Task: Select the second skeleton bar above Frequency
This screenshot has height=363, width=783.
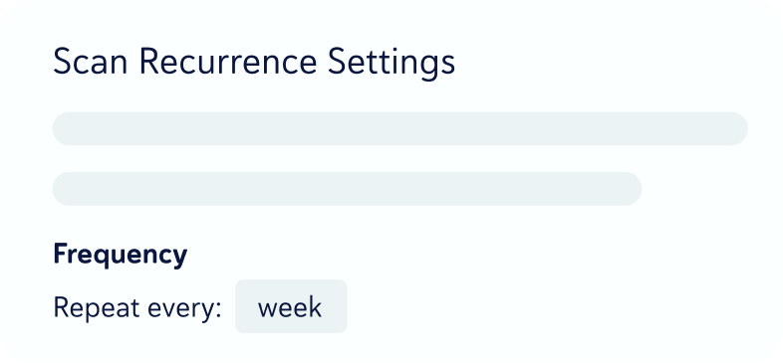Action: 347,189
